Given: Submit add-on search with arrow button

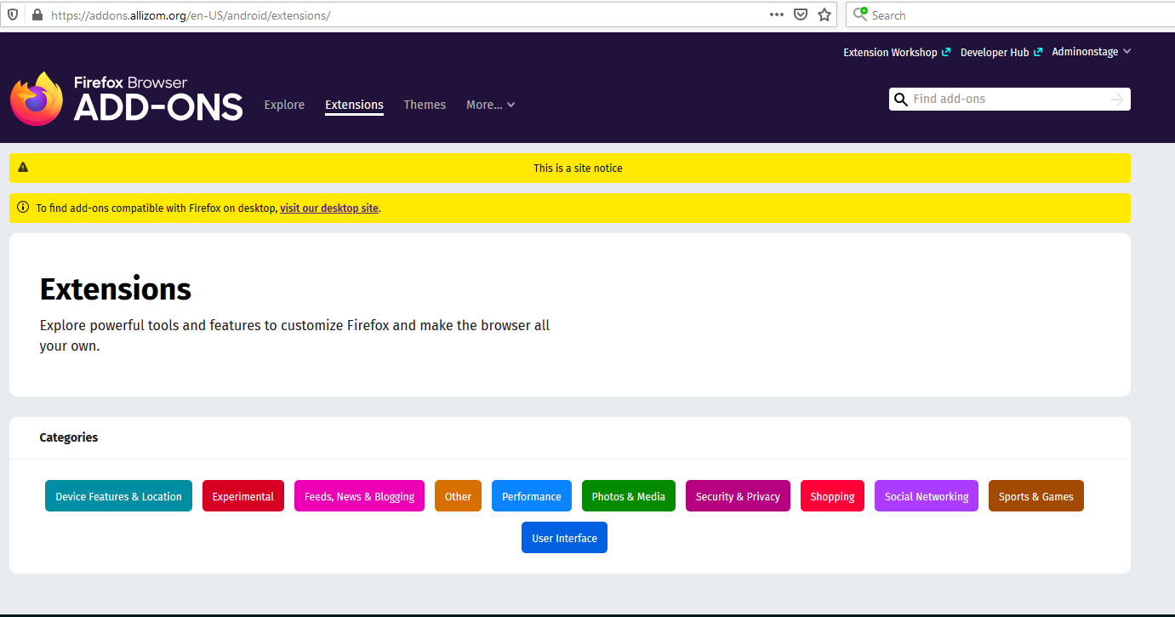Looking at the screenshot, I should pyautogui.click(x=1117, y=100).
